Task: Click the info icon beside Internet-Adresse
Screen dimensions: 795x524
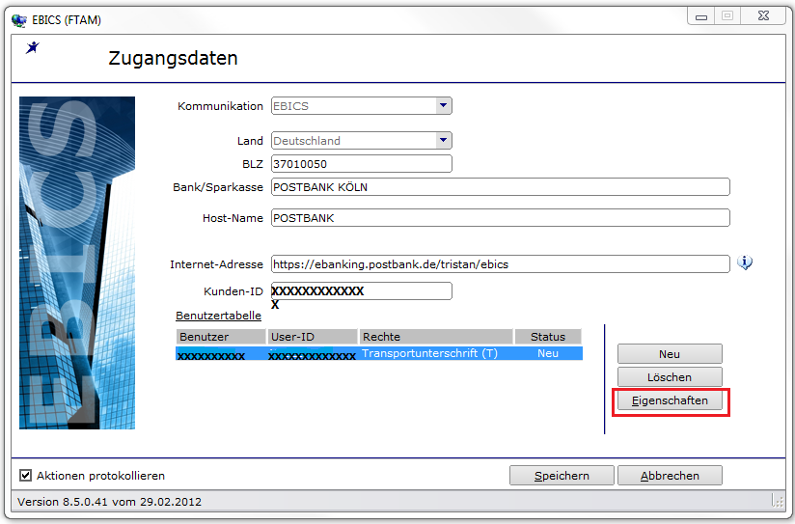Action: (744, 262)
